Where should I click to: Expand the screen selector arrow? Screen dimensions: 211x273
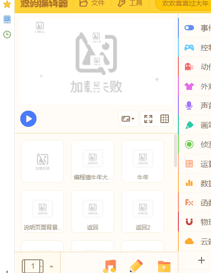pos(52,266)
